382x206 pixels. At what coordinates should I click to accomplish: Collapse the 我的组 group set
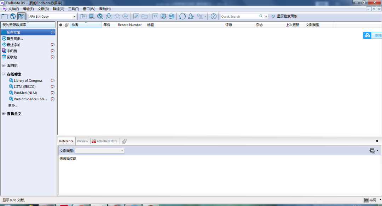point(3,65)
